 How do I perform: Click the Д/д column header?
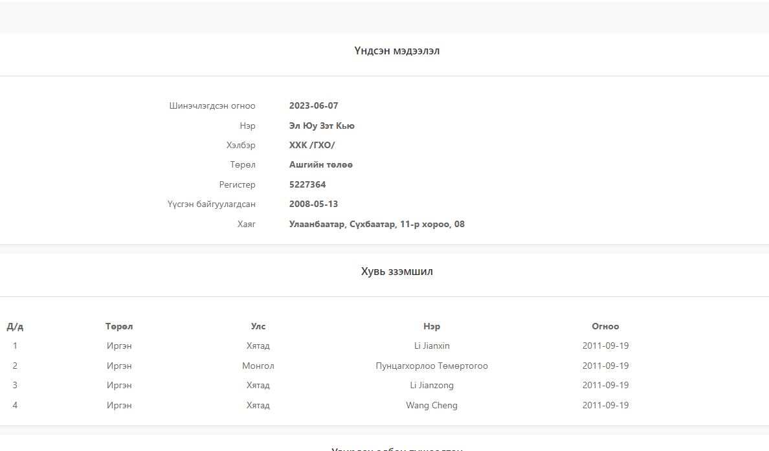pos(15,326)
